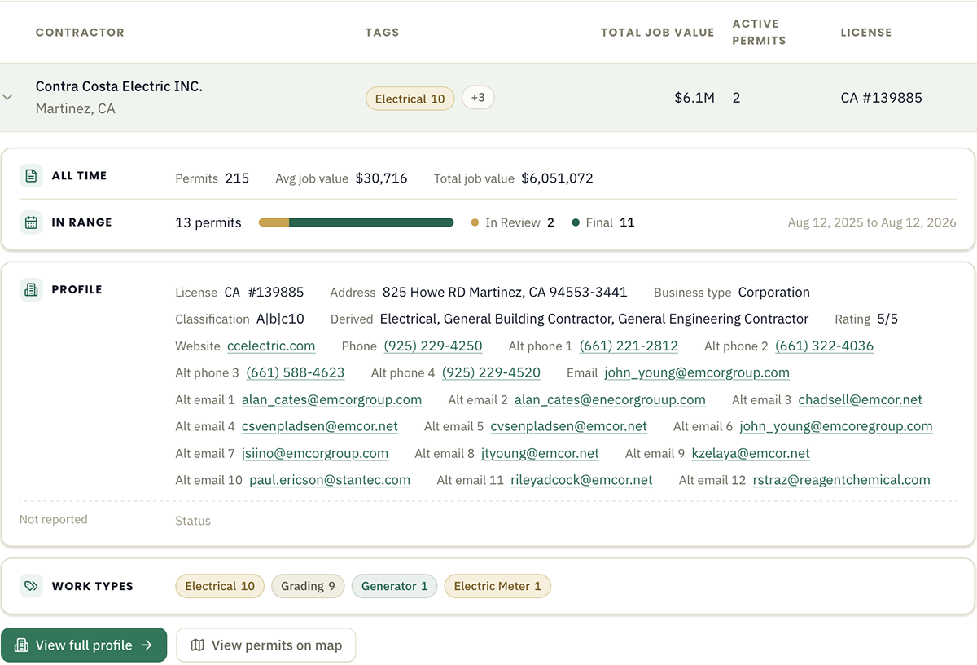Click the Permits 215 all-time value

(237, 178)
